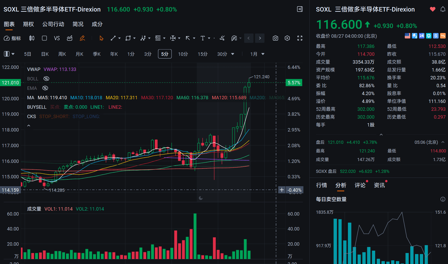Click the trend chart overlay icon

(69, 38)
